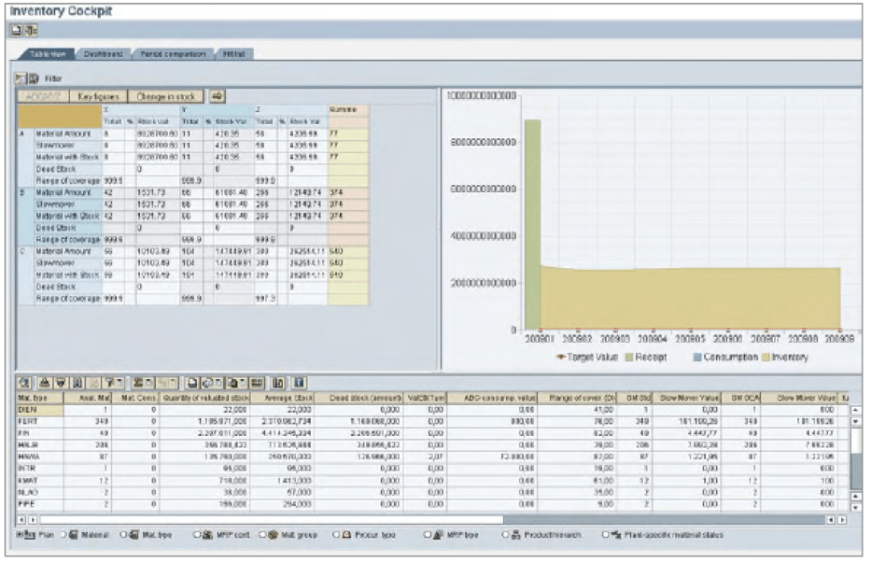This screenshot has width=871, height=562.
Task: Switch to the Dashboard tab
Action: tap(104, 54)
